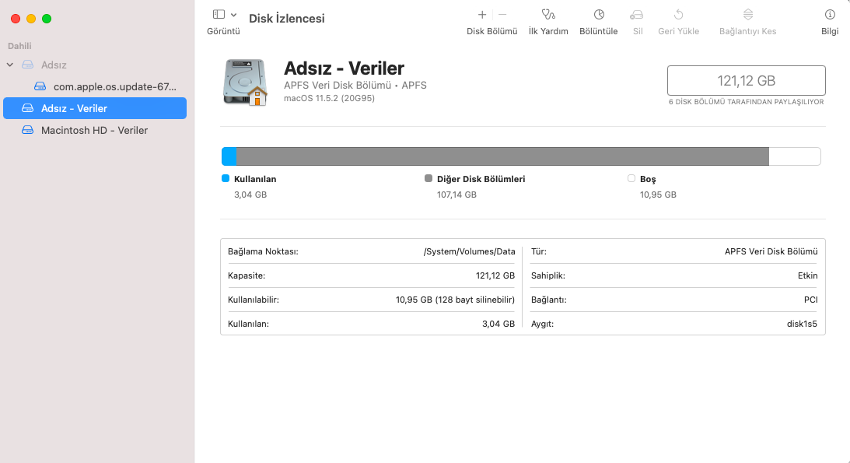This screenshot has height=463, width=850.
Task: Click the Sil erase toolbar icon
Action: pos(637,15)
